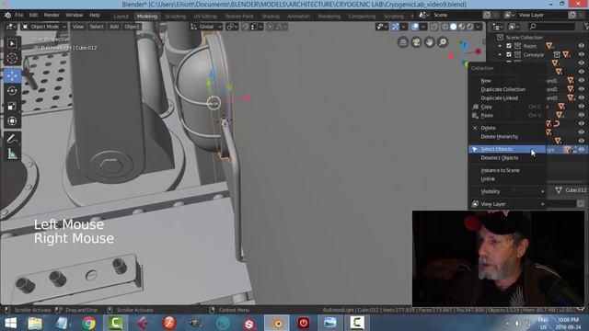The width and height of the screenshot is (589, 331).
Task: Switch to the Sculpting workspace tab
Action: click(176, 17)
